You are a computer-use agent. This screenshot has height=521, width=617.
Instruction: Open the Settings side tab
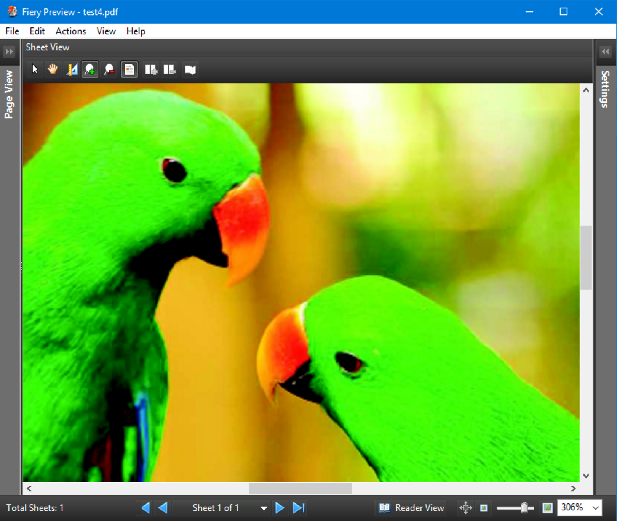tap(605, 89)
